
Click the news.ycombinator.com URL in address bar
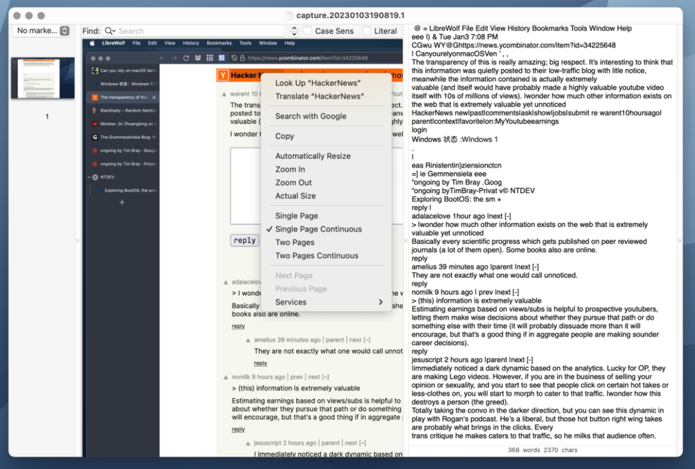[308, 58]
